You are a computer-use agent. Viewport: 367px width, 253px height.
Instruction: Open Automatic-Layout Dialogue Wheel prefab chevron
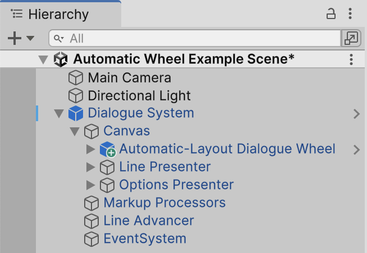pos(356,150)
